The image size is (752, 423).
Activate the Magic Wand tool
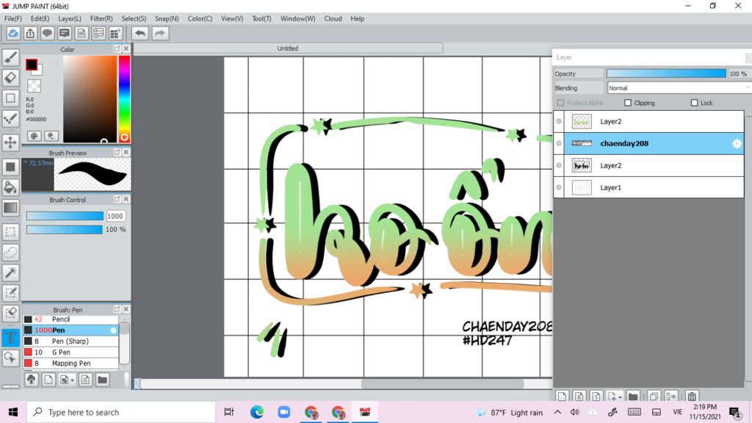pyautogui.click(x=10, y=272)
